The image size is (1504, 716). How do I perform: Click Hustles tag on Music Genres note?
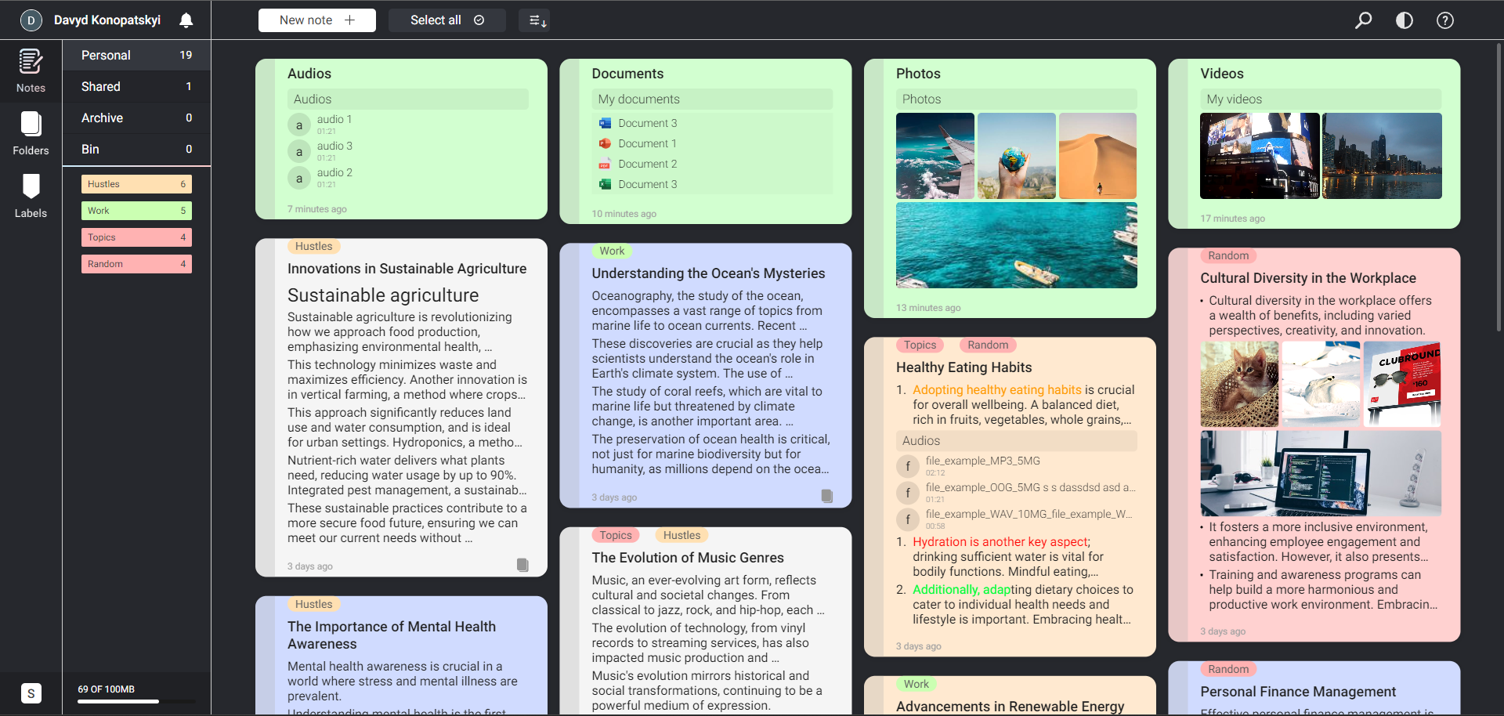(681, 535)
